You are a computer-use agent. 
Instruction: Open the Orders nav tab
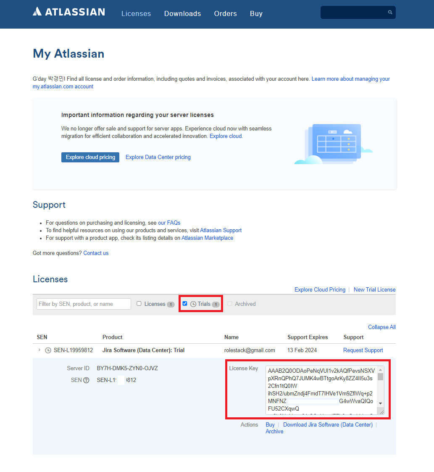point(226,13)
